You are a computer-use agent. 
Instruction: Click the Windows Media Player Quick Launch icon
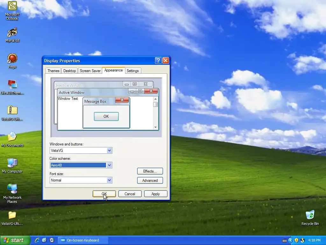[52, 240]
